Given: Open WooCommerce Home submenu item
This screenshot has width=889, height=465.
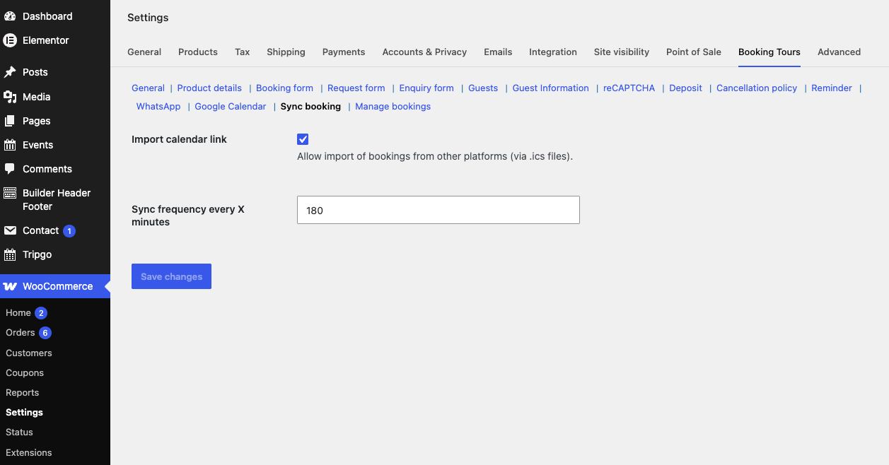Looking at the screenshot, I should (x=18, y=313).
